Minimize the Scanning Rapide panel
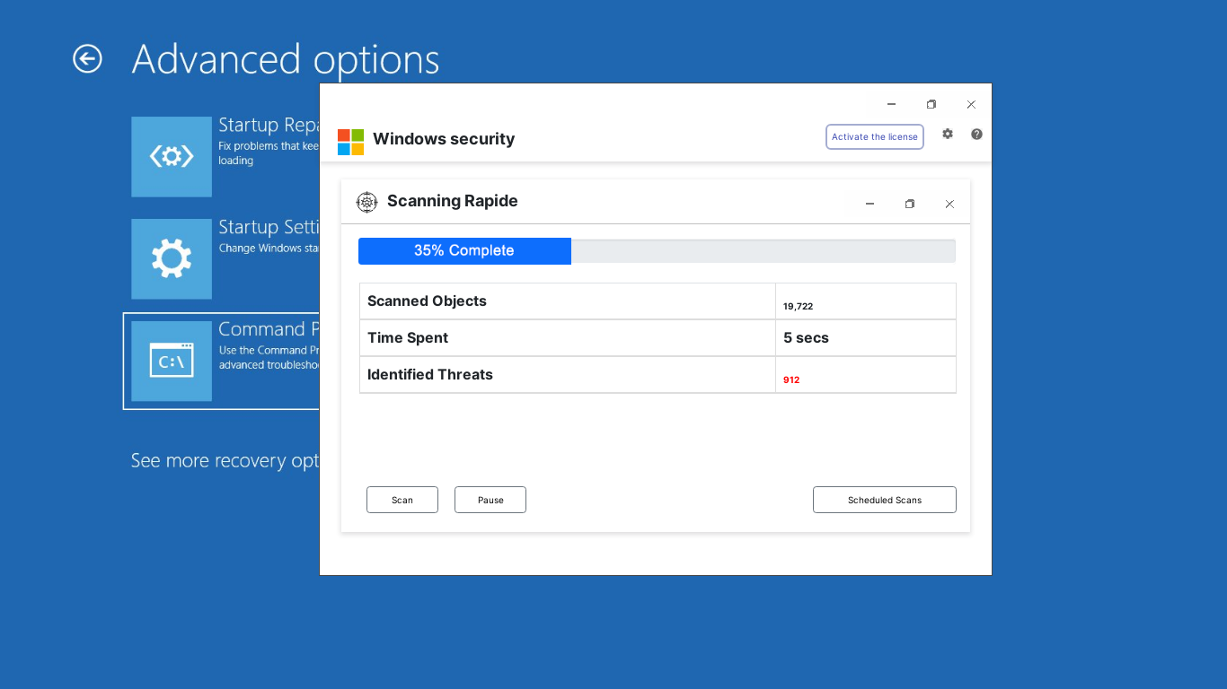This screenshot has width=1227, height=689. [869, 204]
